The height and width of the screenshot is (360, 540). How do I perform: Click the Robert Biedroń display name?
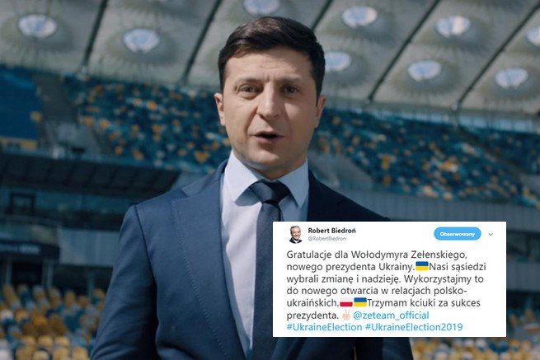tap(331, 231)
